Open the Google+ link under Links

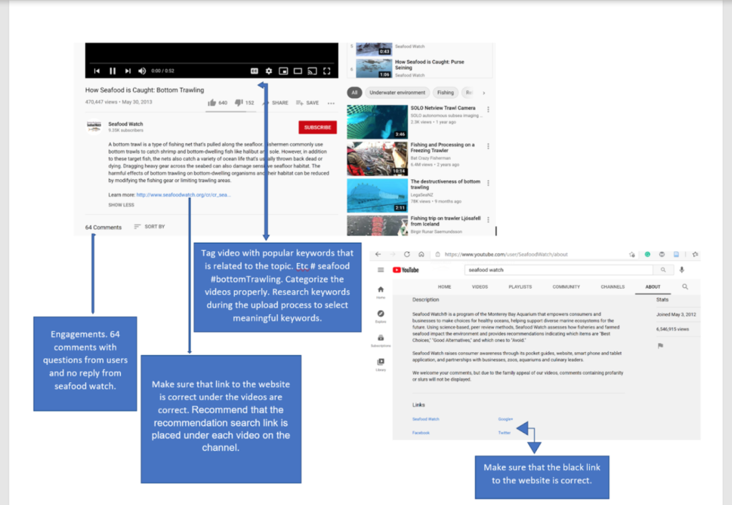[505, 419]
